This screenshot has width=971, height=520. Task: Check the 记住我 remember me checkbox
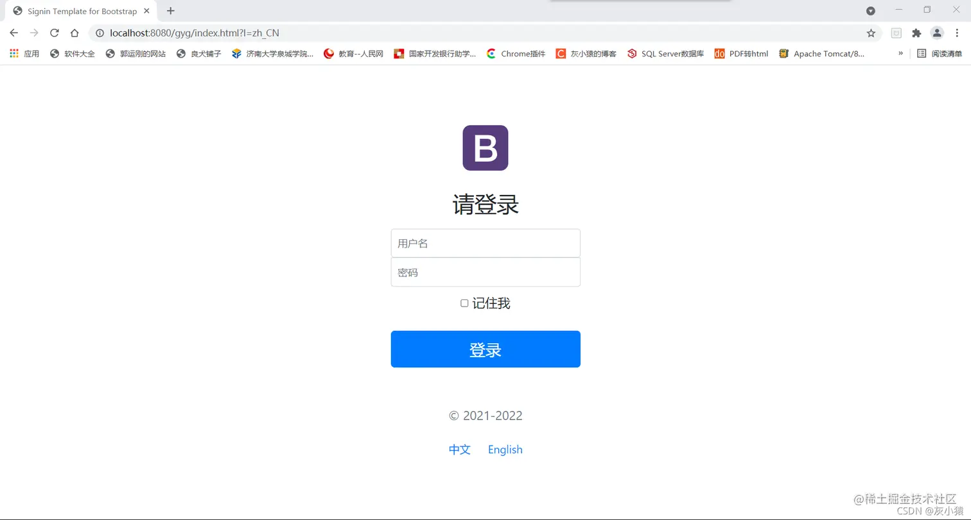coord(464,303)
